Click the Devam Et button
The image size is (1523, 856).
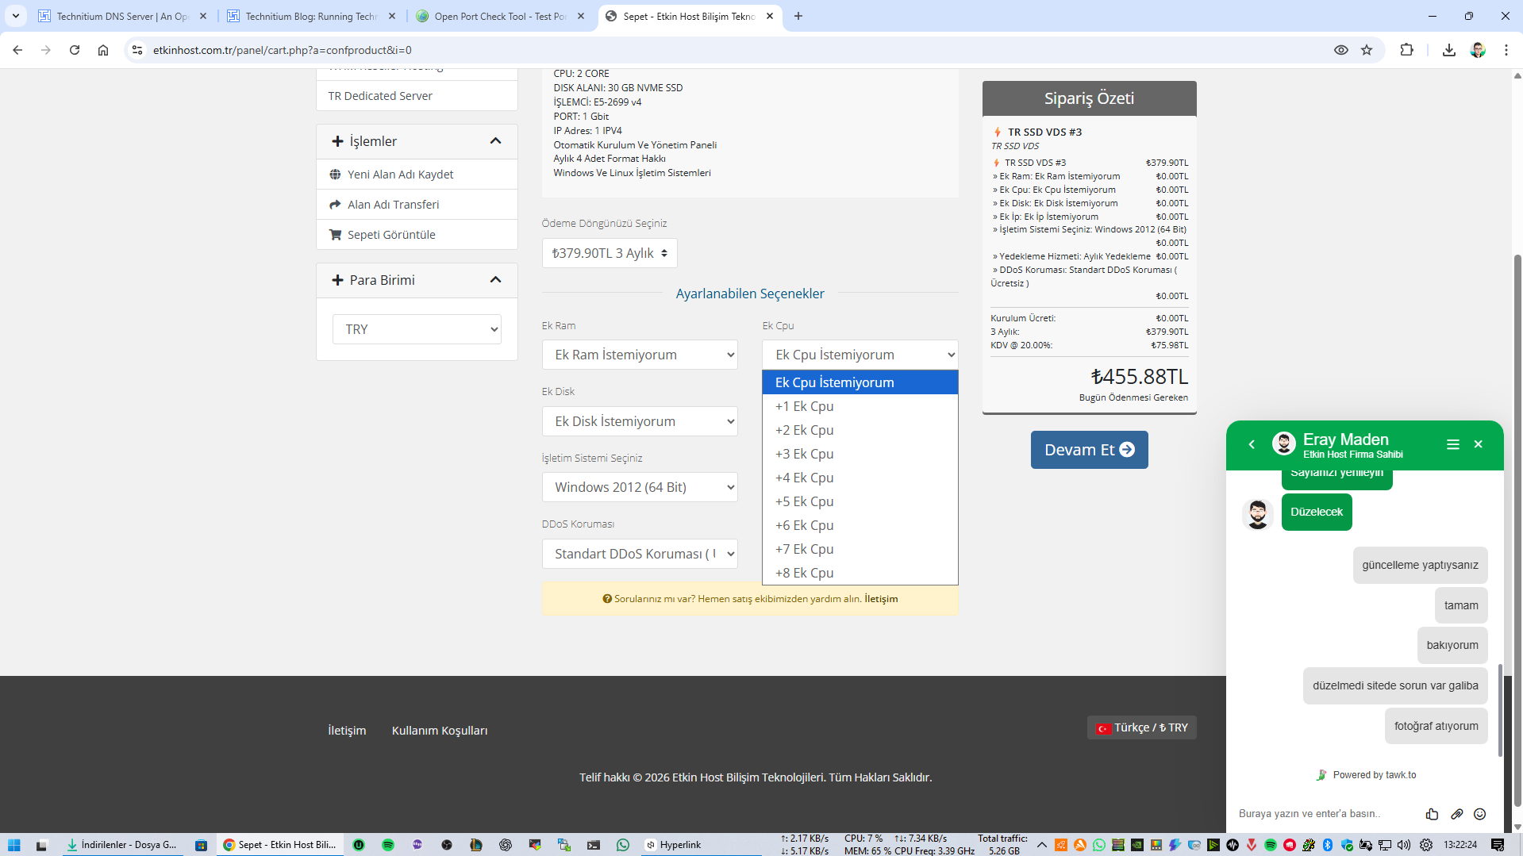1089,450
